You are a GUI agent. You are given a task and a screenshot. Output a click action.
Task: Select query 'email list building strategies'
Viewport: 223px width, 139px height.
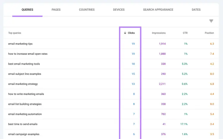25,104
